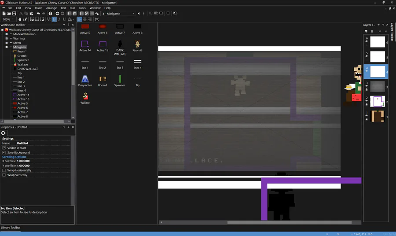The width and height of the screenshot is (396, 236).
Task: Center align the text
Action: [84, 19]
